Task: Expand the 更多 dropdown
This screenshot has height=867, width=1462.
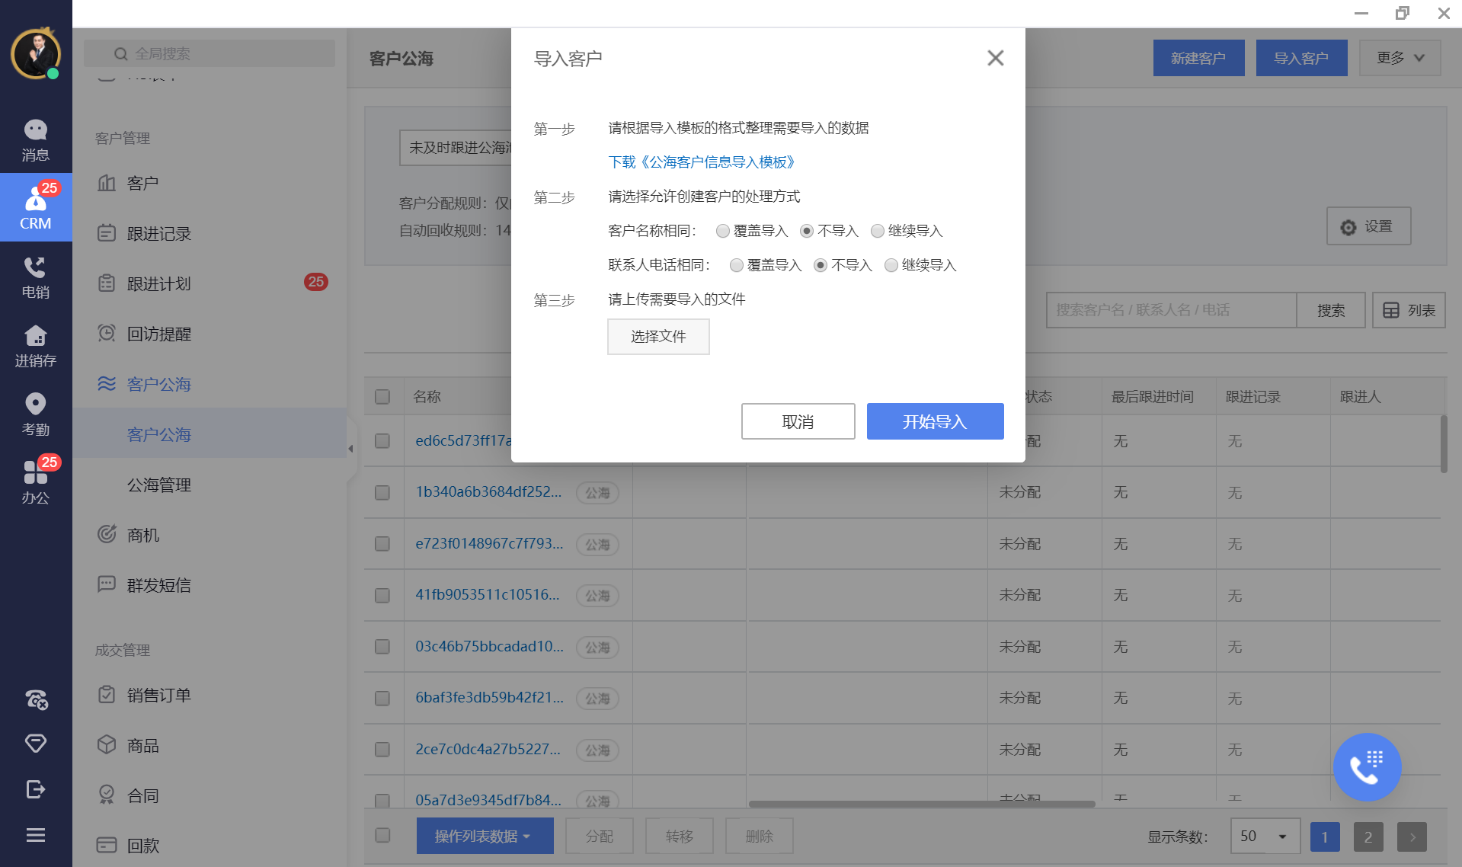Action: (x=1400, y=58)
